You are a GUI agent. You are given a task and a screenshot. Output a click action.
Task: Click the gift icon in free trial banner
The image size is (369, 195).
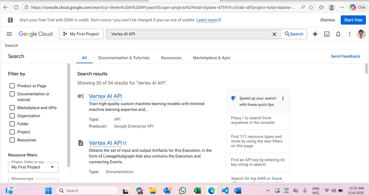10,20
